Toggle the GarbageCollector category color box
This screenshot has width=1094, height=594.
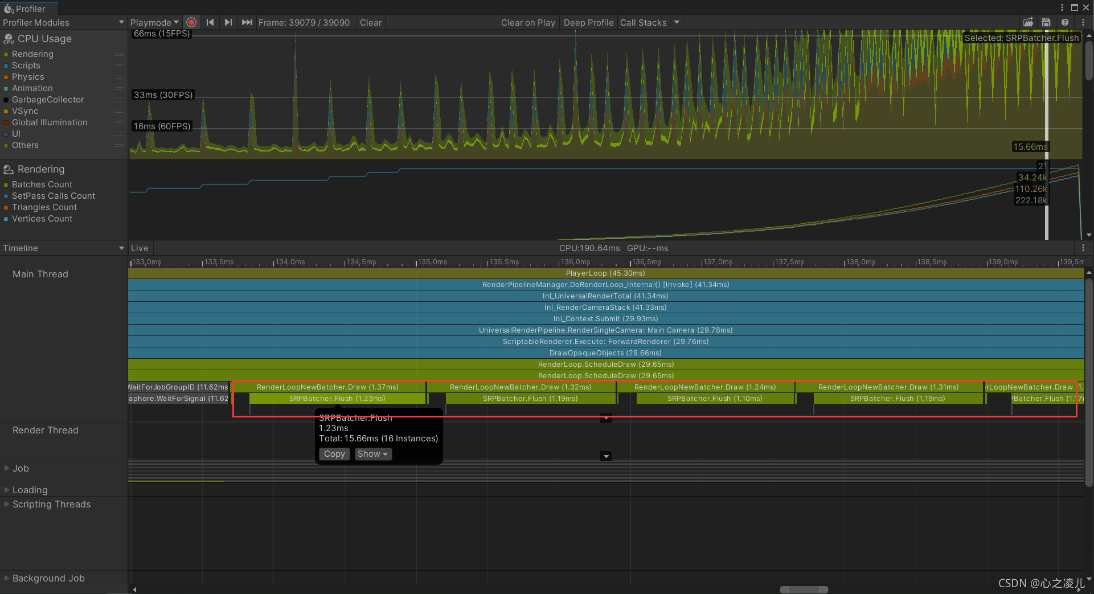point(6,100)
